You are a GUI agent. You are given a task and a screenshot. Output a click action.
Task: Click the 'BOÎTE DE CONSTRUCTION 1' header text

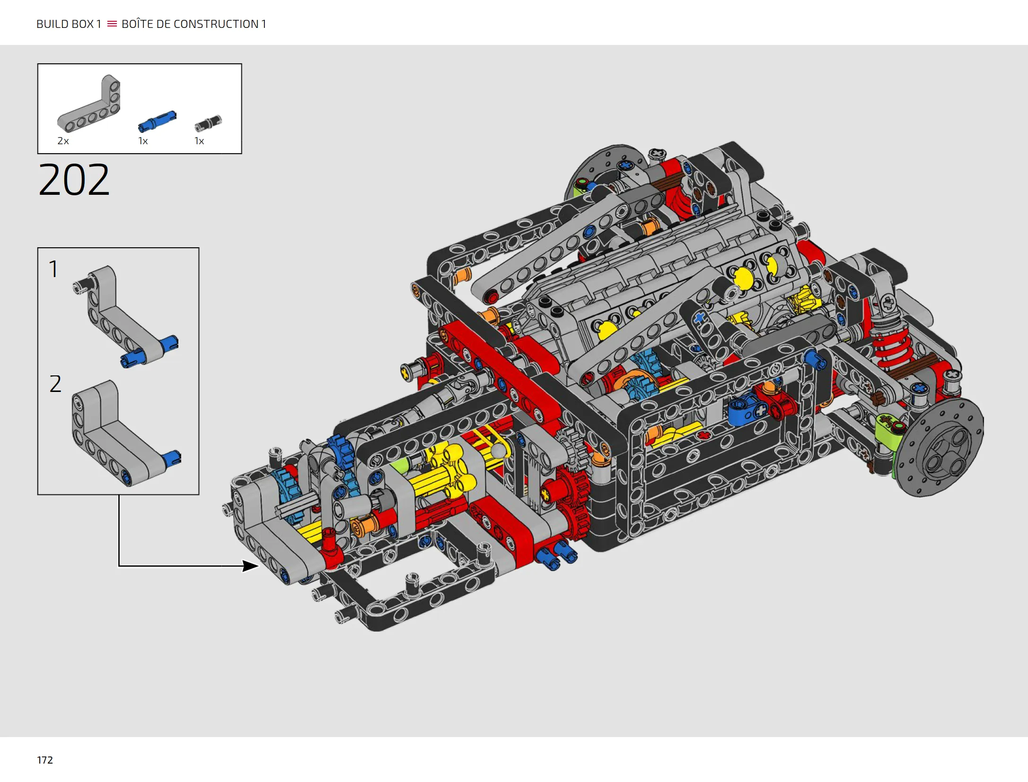point(194,24)
